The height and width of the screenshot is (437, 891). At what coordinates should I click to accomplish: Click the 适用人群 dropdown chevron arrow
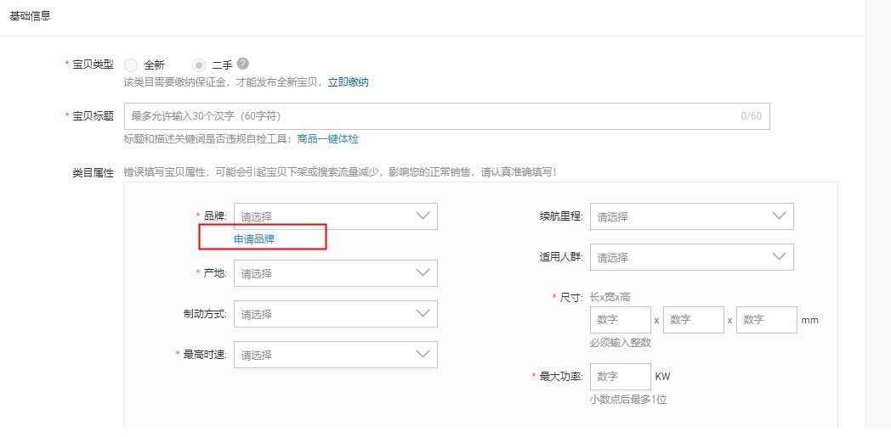pyautogui.click(x=780, y=257)
